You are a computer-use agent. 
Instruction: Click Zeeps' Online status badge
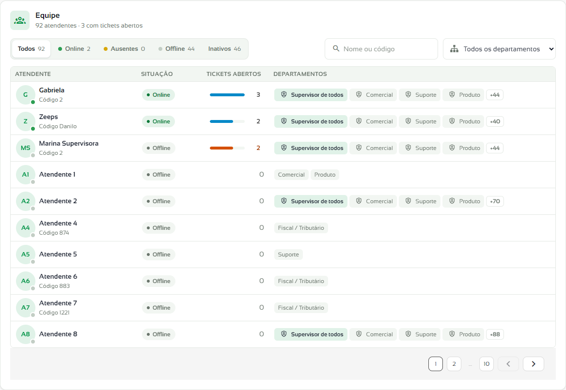[x=158, y=121]
